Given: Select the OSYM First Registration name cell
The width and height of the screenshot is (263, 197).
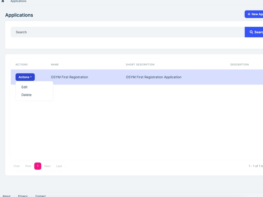Looking at the screenshot, I should pyautogui.click(x=69, y=77).
